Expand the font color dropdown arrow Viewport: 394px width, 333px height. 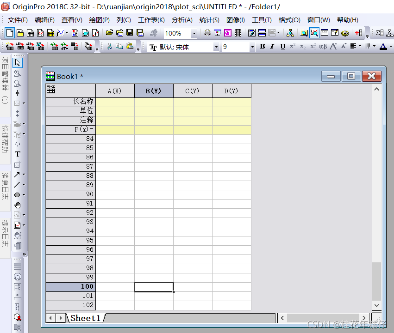click(x=391, y=46)
